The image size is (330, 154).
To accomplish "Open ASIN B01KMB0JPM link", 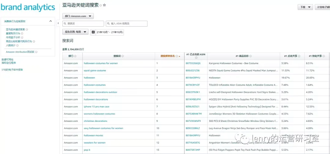I will pos(193,100).
